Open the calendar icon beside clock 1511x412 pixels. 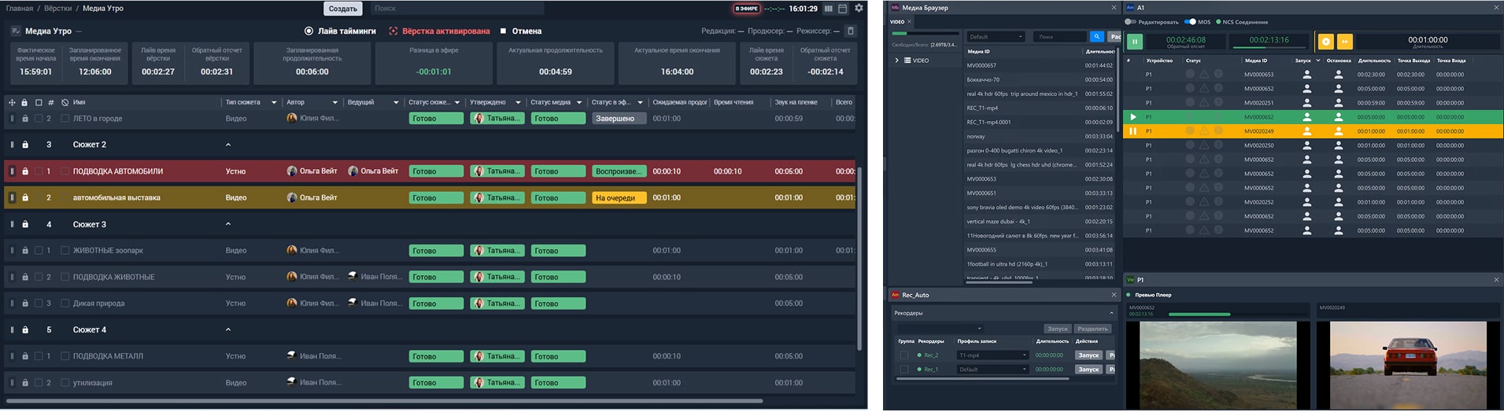coord(843,9)
